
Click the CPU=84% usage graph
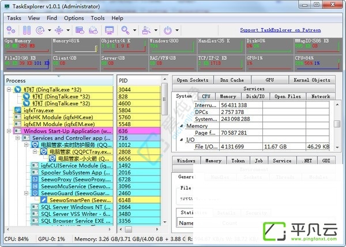point(318,63)
